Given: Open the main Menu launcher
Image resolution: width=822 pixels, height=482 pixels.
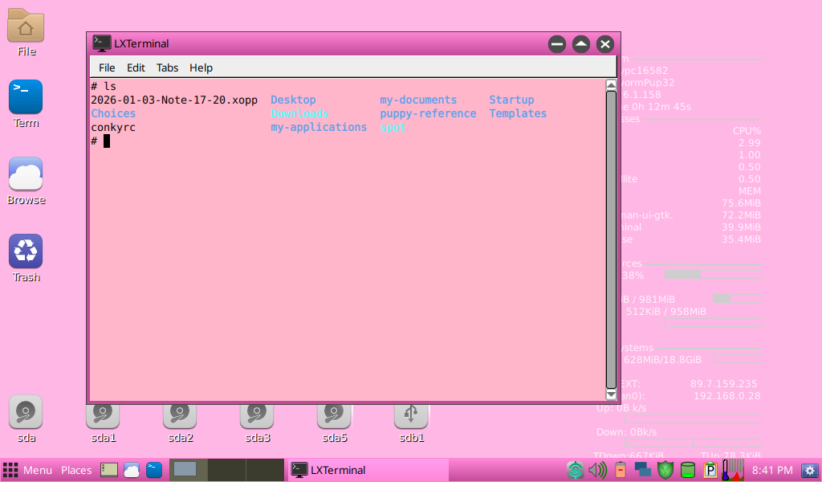Looking at the screenshot, I should pos(28,470).
